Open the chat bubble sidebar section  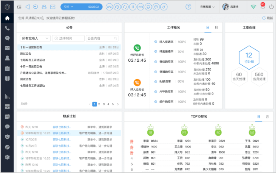pyautogui.click(x=7, y=38)
